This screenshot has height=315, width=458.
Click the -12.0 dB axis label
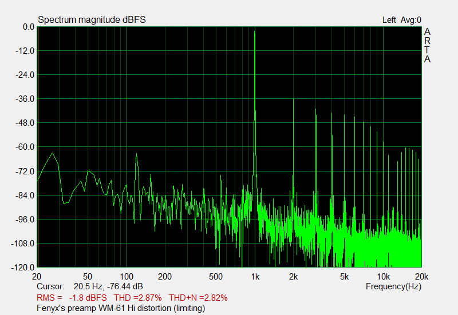25,51
